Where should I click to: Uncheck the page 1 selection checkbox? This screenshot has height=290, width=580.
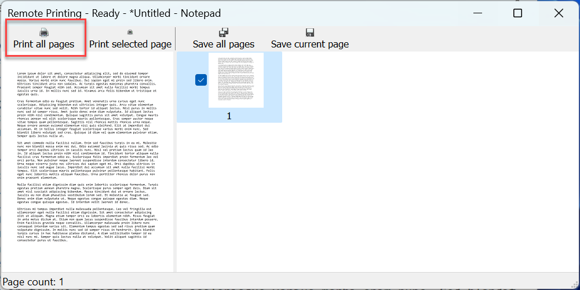click(201, 80)
